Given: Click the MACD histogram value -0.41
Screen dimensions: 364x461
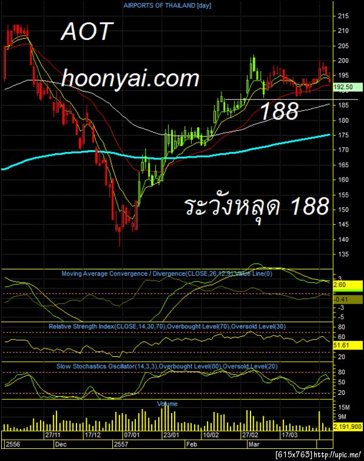Looking at the screenshot, I should click(x=348, y=300).
